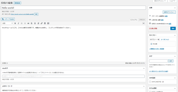
Task: Click 変更をプレビュー button
Action: coord(169,12)
